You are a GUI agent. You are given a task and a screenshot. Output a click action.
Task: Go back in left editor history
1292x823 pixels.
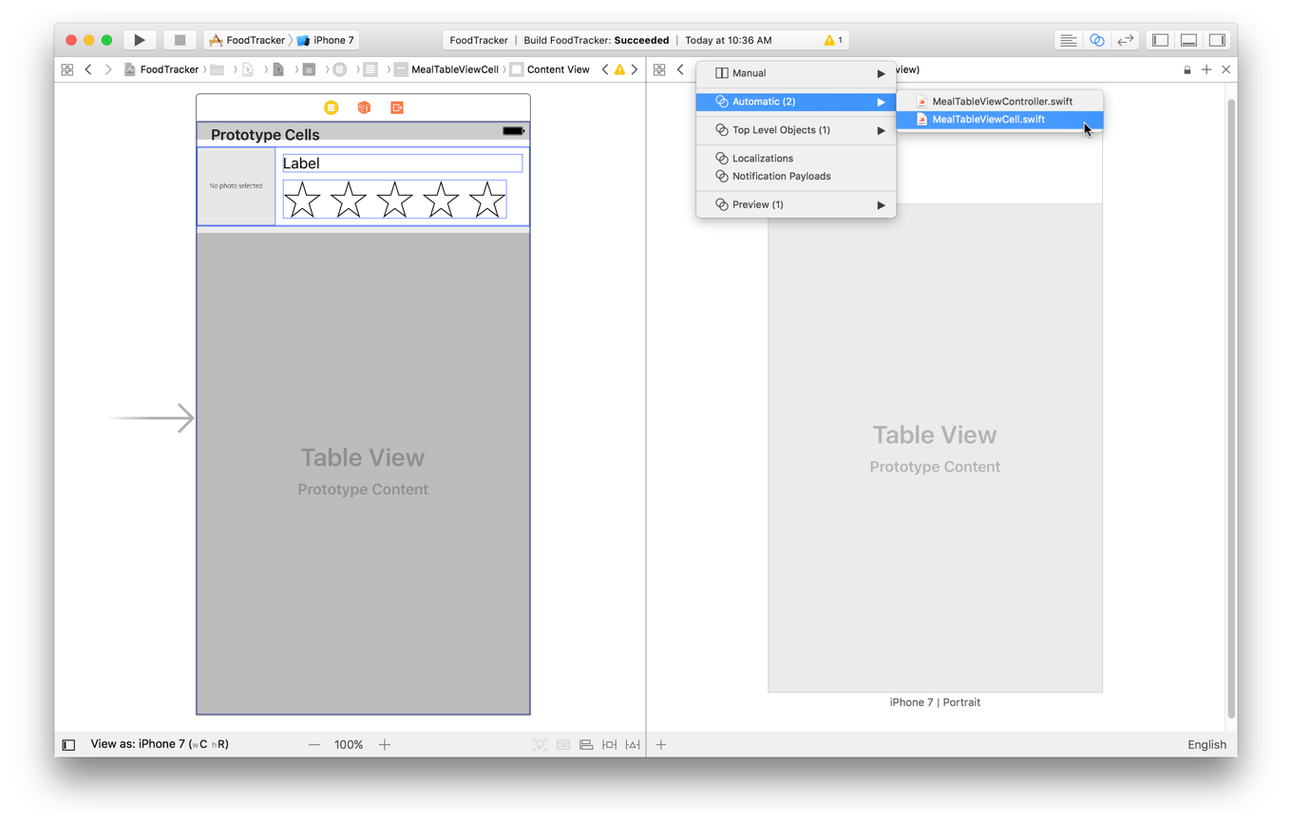[x=88, y=69]
